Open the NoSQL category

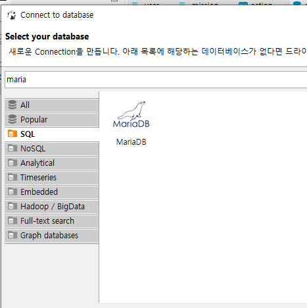52,149
